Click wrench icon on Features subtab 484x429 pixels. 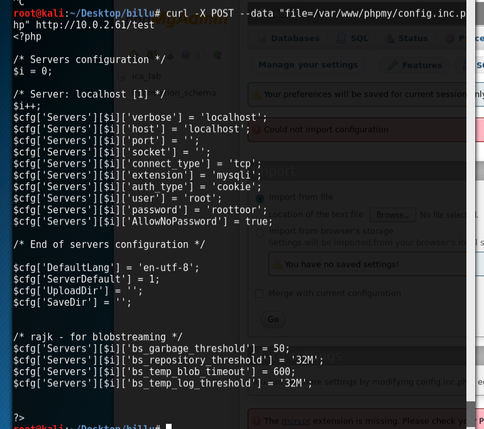392,65
